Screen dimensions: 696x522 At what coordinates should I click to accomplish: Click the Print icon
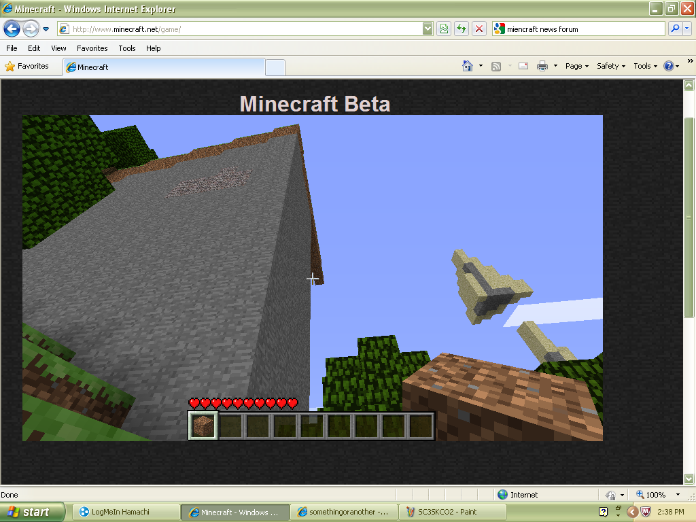tap(542, 66)
